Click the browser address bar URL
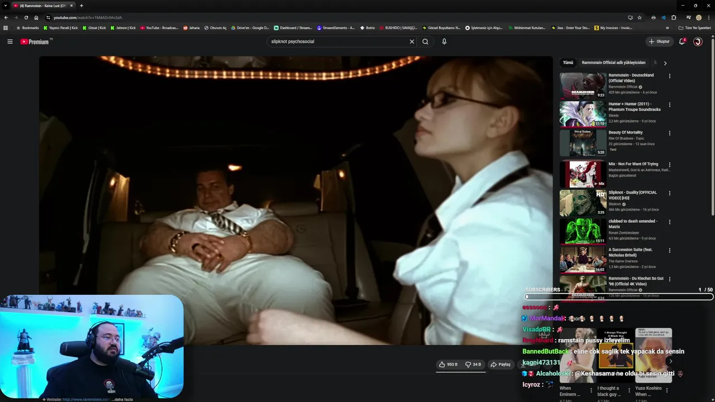The height and width of the screenshot is (402, 715). 88,17
